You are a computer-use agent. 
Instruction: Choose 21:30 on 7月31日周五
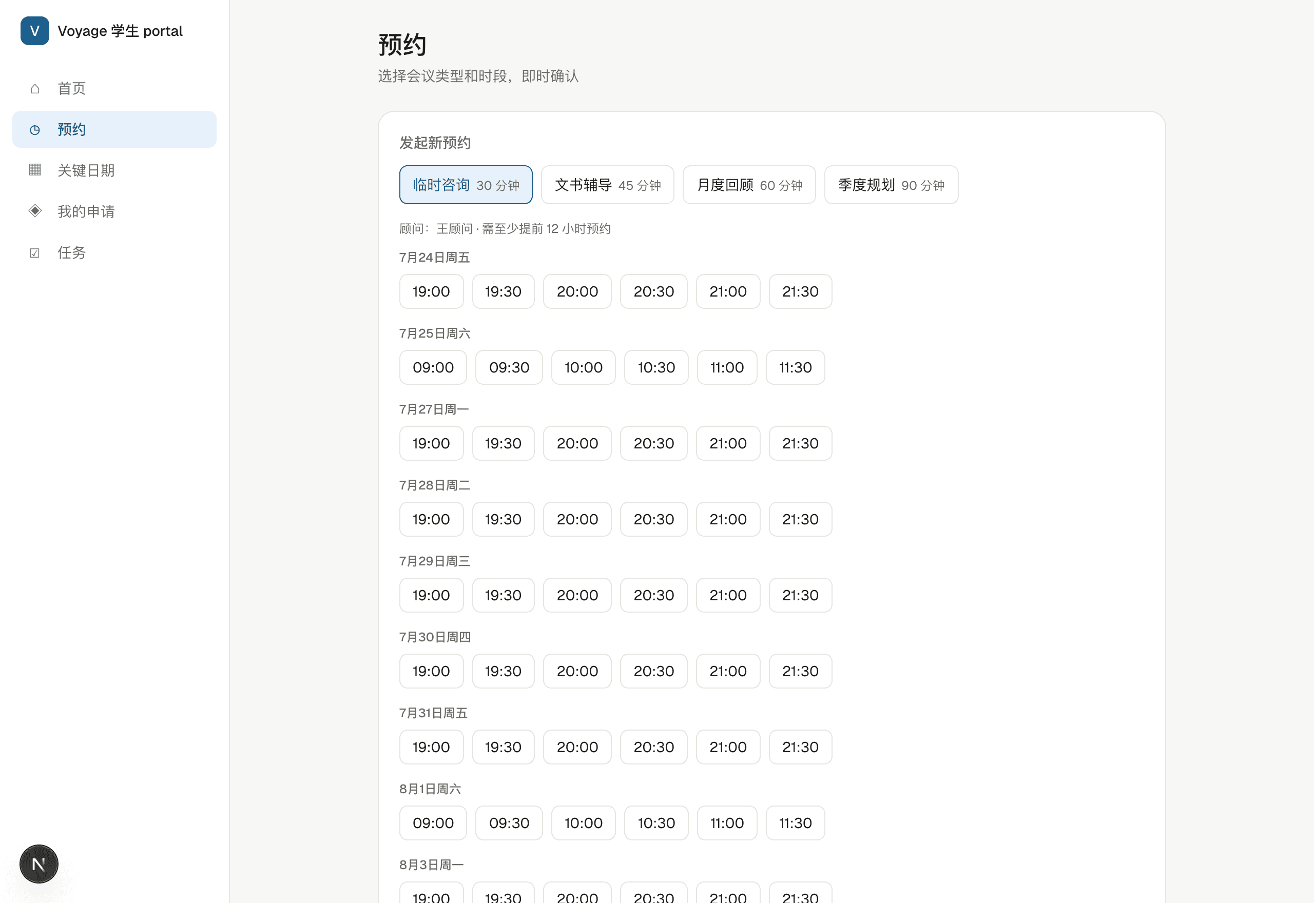pos(800,747)
